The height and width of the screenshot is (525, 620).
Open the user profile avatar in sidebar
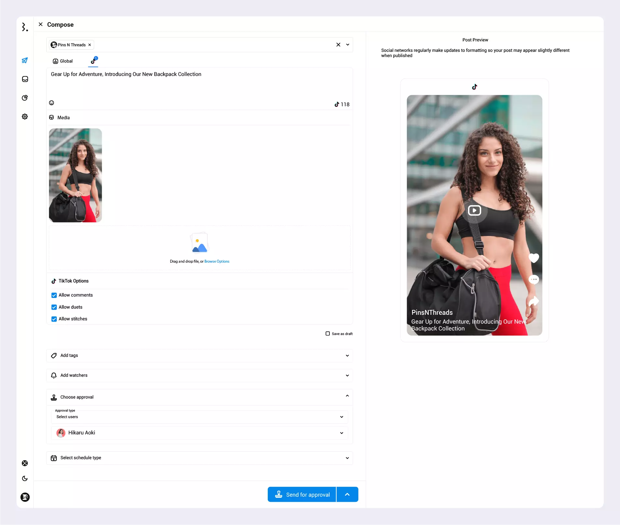pos(25,497)
